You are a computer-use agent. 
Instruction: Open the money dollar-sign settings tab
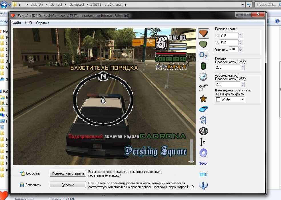[x=203, y=66]
